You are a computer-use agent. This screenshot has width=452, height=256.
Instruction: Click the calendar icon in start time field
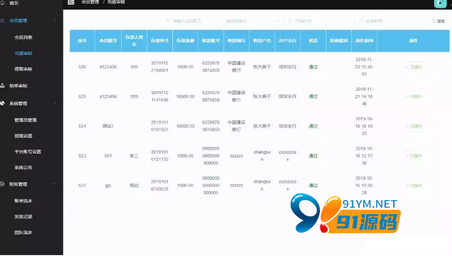(290, 21)
